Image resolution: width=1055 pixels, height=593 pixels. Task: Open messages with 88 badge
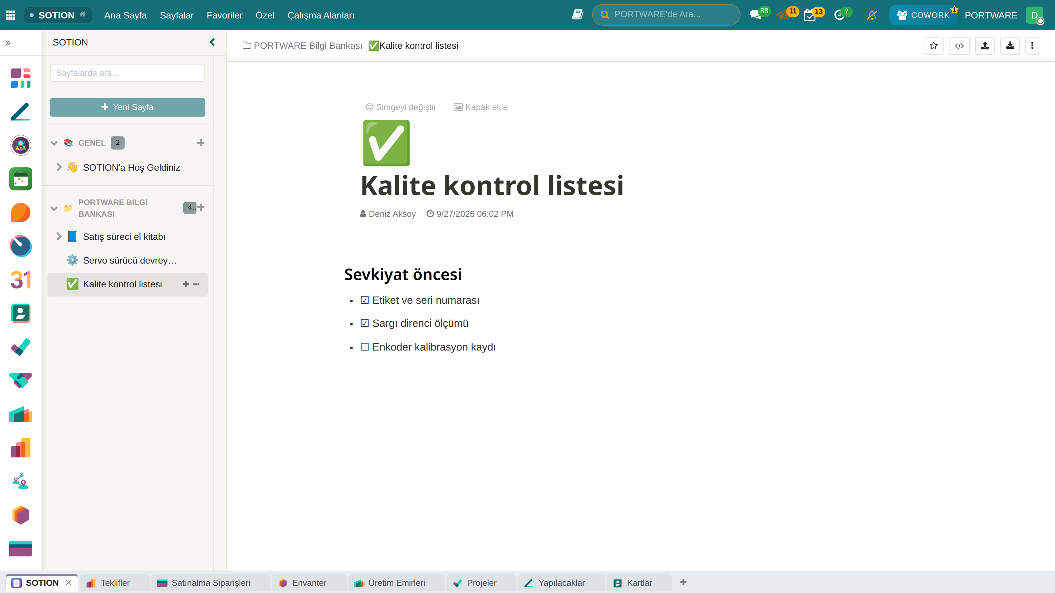tap(756, 15)
